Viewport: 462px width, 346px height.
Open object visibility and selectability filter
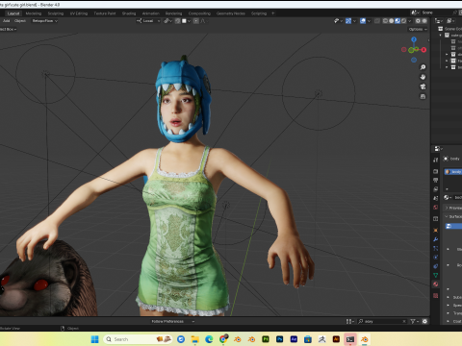338,21
